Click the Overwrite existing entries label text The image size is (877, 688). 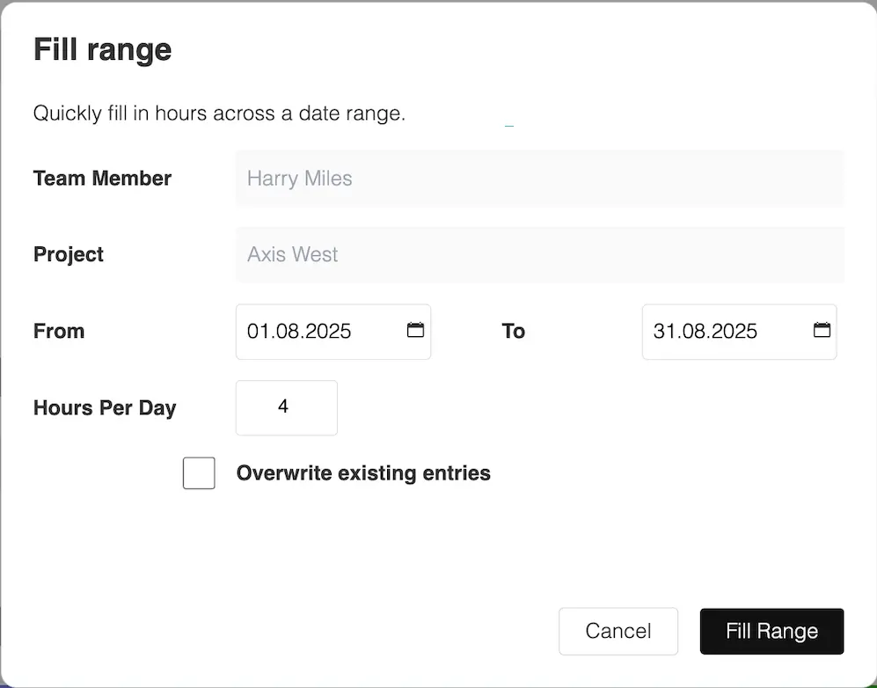(362, 472)
